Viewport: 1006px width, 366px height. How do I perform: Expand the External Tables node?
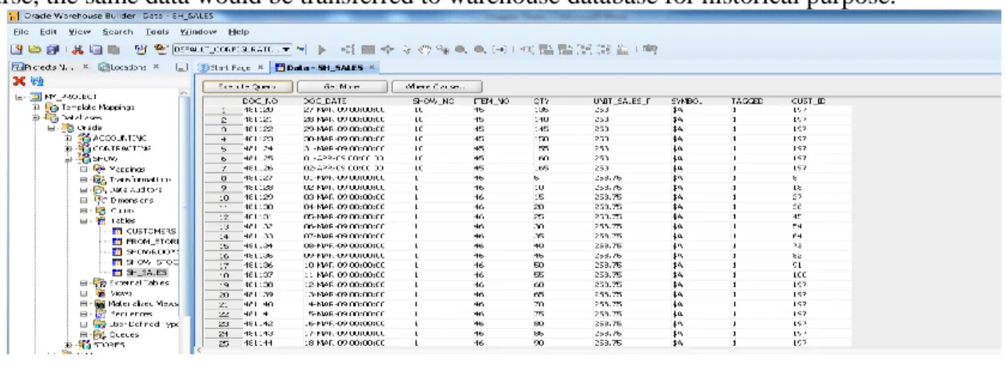pyautogui.click(x=82, y=282)
